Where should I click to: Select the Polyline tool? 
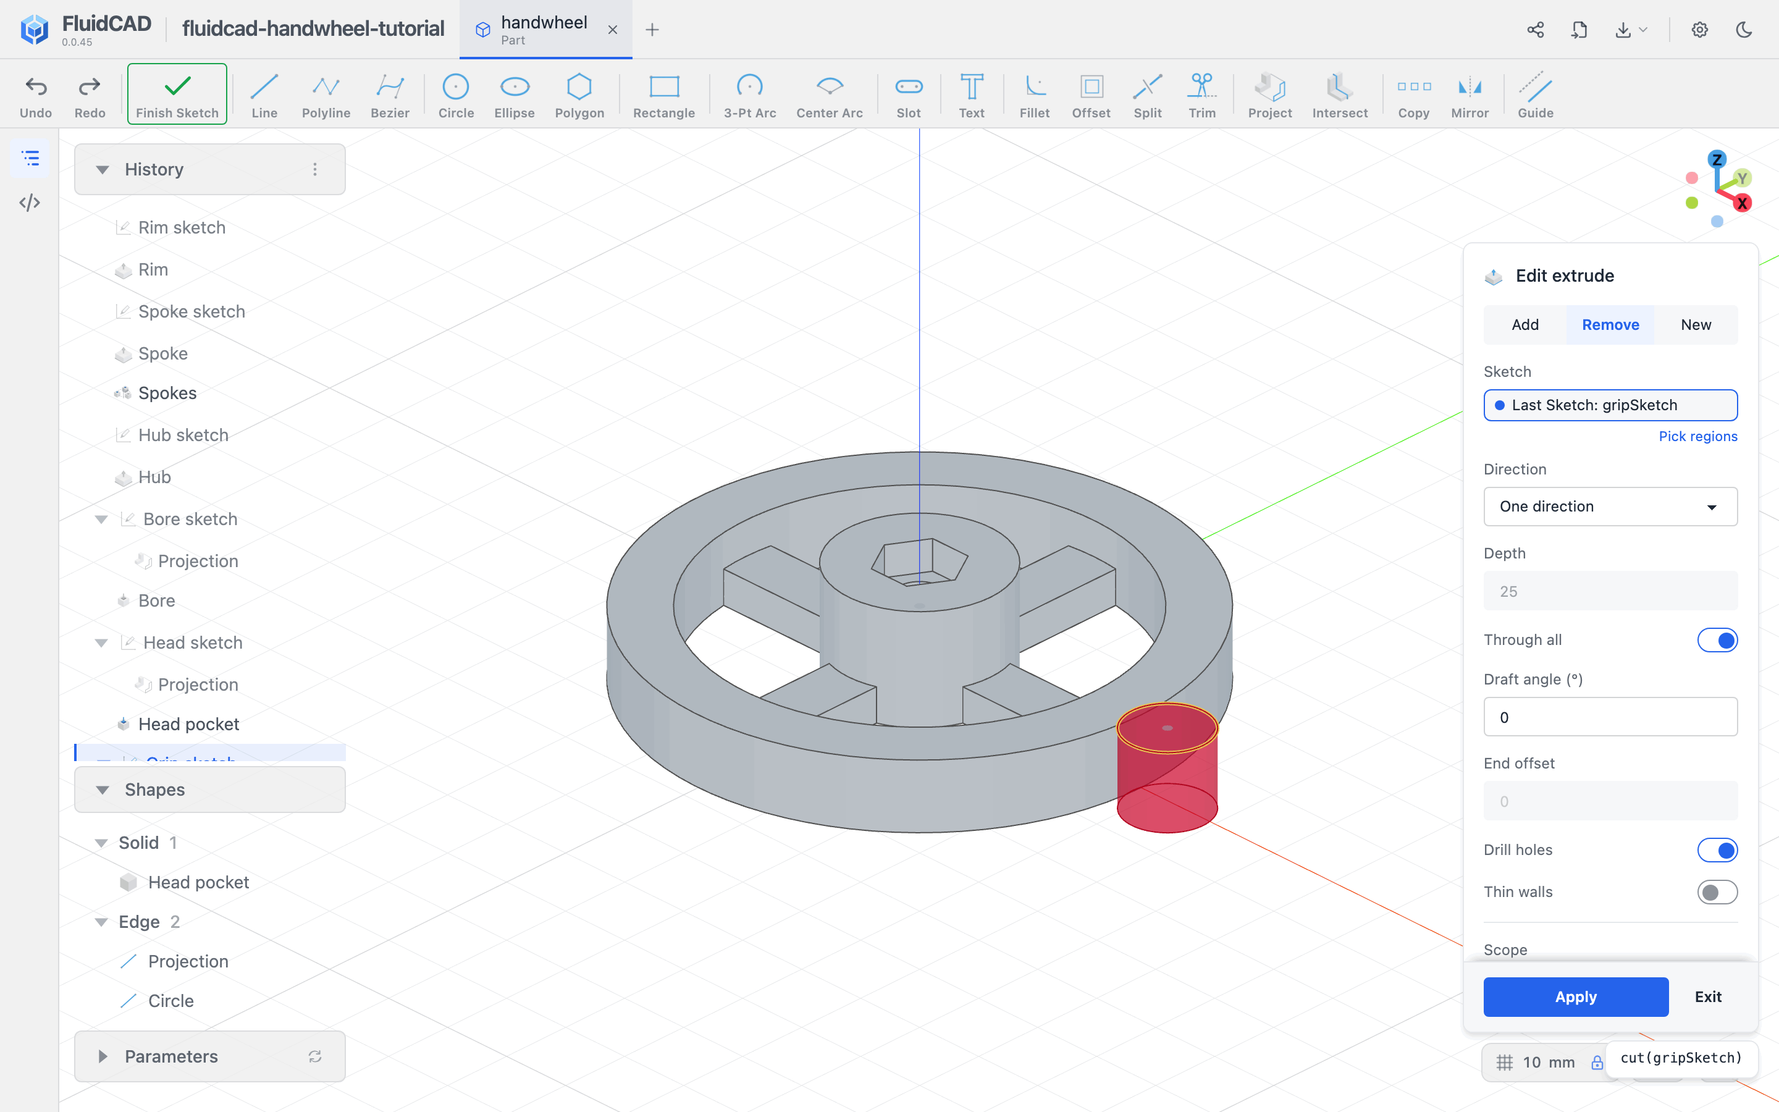pos(326,96)
